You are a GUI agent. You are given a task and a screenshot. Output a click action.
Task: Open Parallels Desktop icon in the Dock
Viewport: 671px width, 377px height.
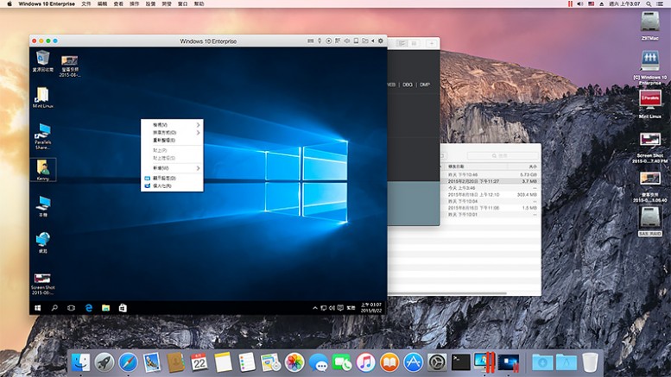click(484, 362)
